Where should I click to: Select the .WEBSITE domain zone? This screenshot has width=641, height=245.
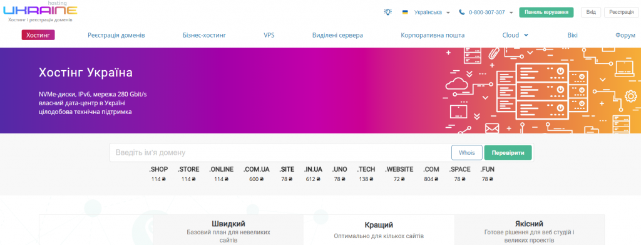pos(399,169)
